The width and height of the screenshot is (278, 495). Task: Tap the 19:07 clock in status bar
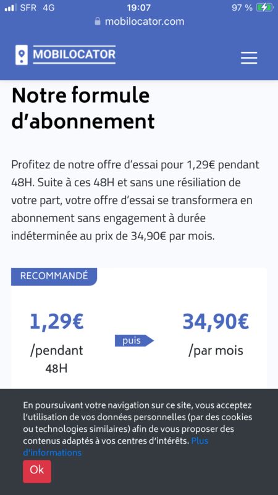coord(138,7)
